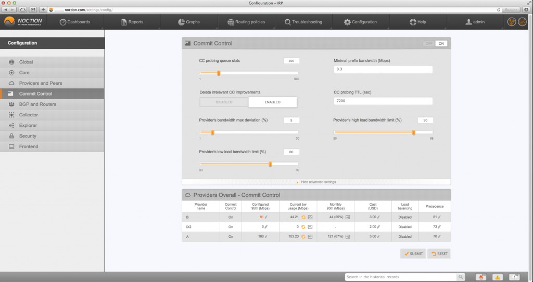The height and width of the screenshot is (282, 533).
Task: Open graph icon for provider B monthly 95th
Action: [348, 217]
